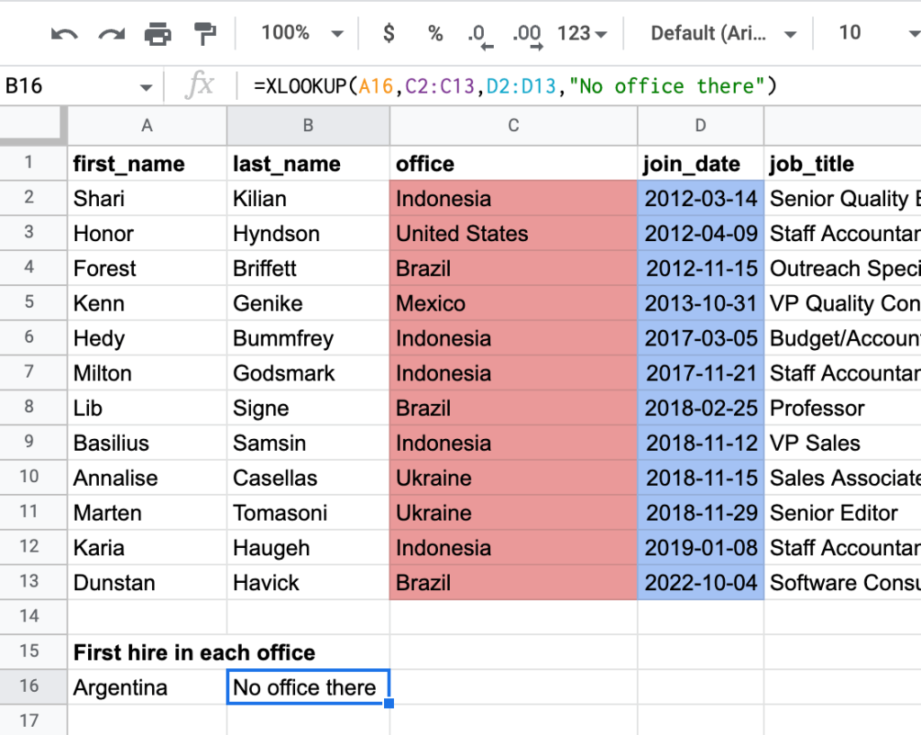This screenshot has height=735, width=921.
Task: Select column C header
Action: click(514, 125)
